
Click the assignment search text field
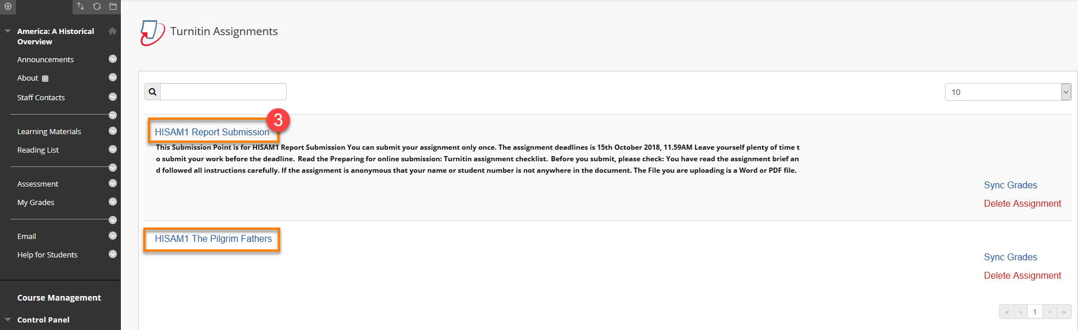[x=223, y=92]
